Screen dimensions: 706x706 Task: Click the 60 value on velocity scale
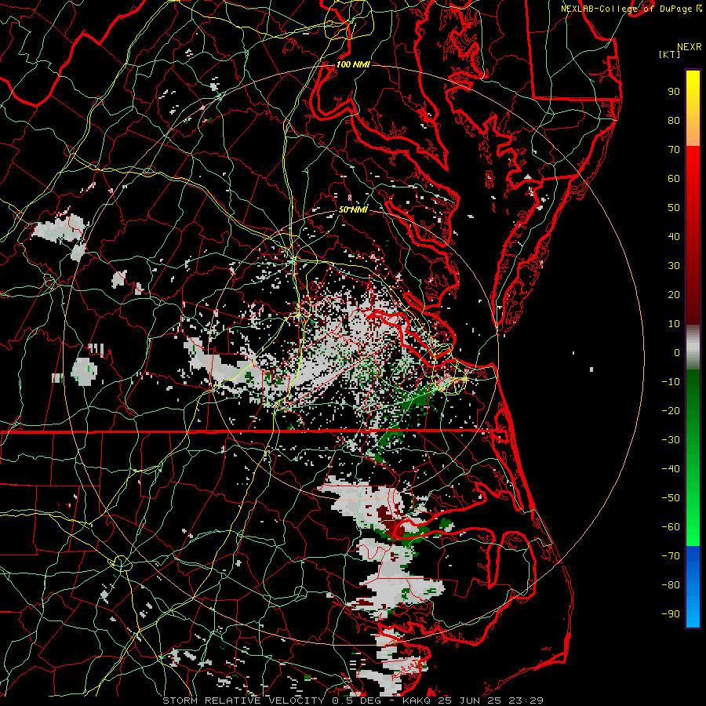pyautogui.click(x=674, y=178)
